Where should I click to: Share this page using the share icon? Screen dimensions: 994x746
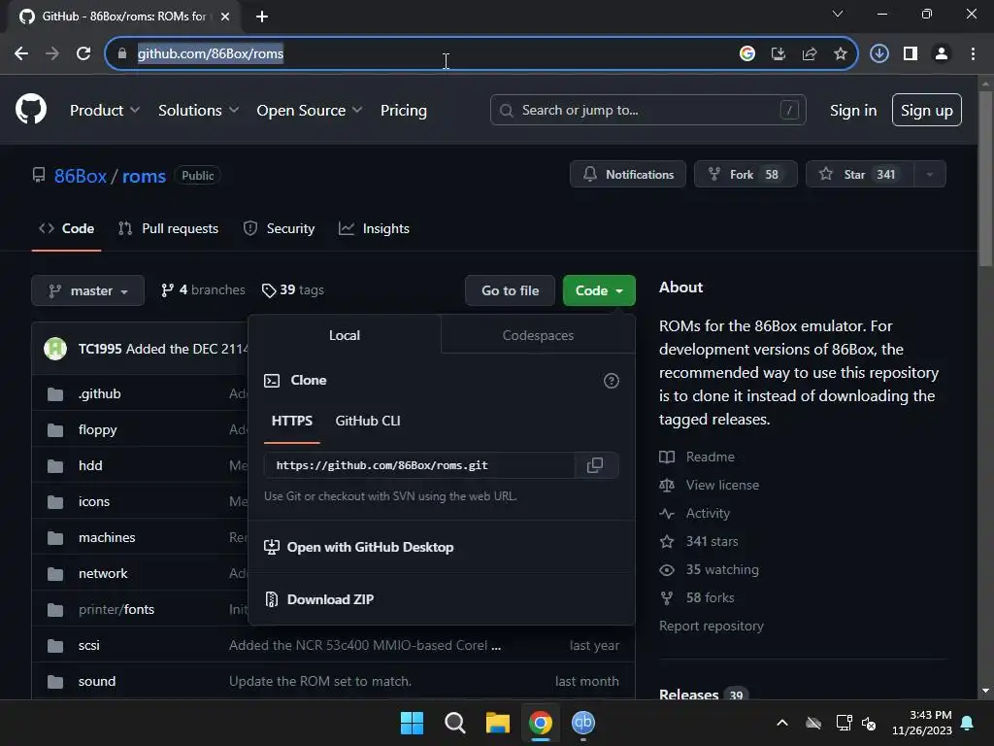810,53
